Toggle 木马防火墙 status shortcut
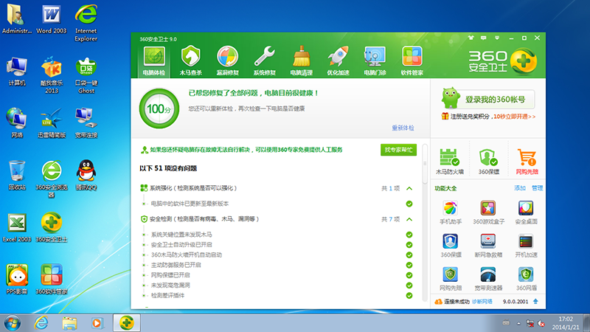The width and height of the screenshot is (590, 332). 449,162
